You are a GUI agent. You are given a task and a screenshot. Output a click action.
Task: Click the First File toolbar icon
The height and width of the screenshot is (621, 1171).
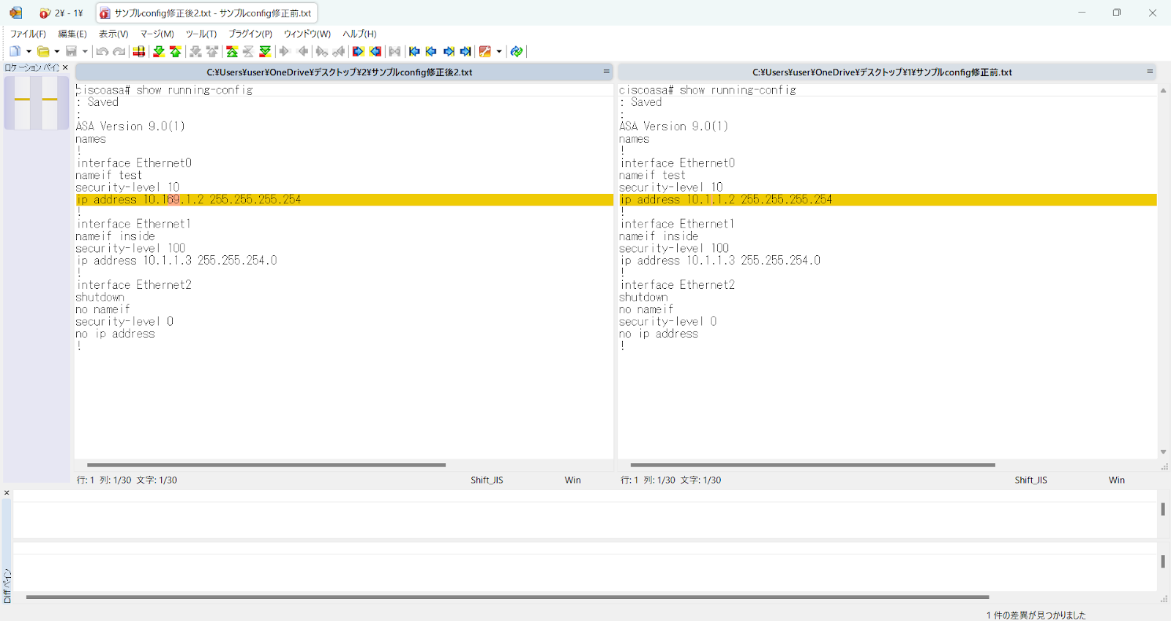[414, 51]
